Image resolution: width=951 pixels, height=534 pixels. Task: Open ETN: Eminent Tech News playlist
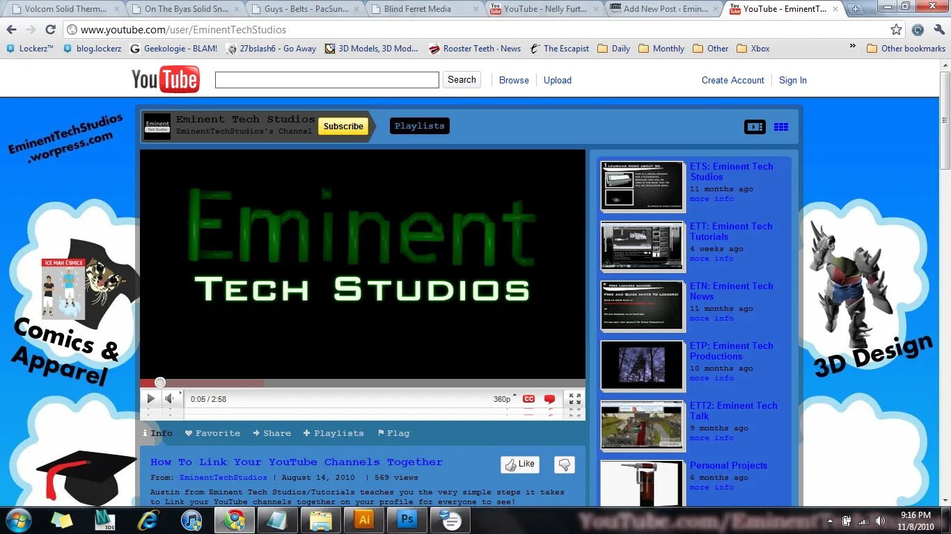[x=732, y=291]
